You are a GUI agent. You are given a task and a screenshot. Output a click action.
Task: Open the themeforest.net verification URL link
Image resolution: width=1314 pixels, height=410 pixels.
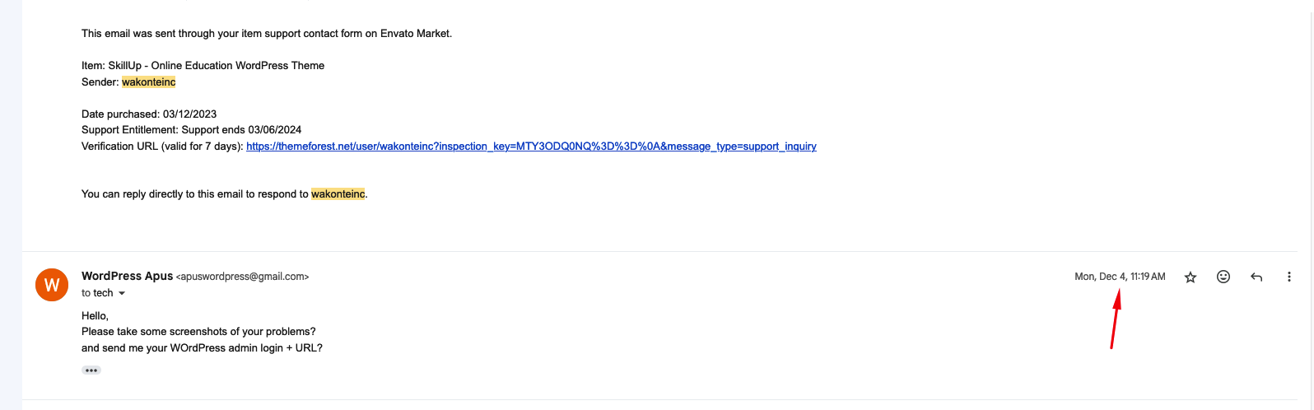click(531, 146)
